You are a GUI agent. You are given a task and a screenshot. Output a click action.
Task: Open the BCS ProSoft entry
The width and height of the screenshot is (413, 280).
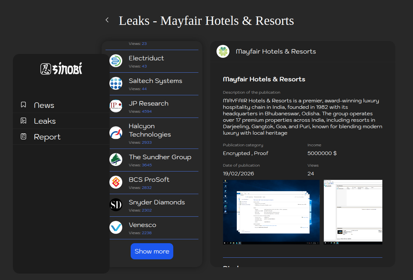(149, 180)
